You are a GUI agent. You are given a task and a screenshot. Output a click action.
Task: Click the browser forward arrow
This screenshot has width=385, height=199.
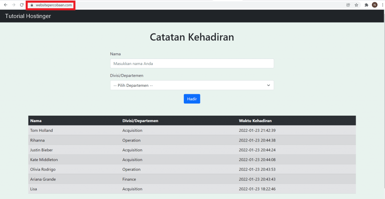point(14,5)
